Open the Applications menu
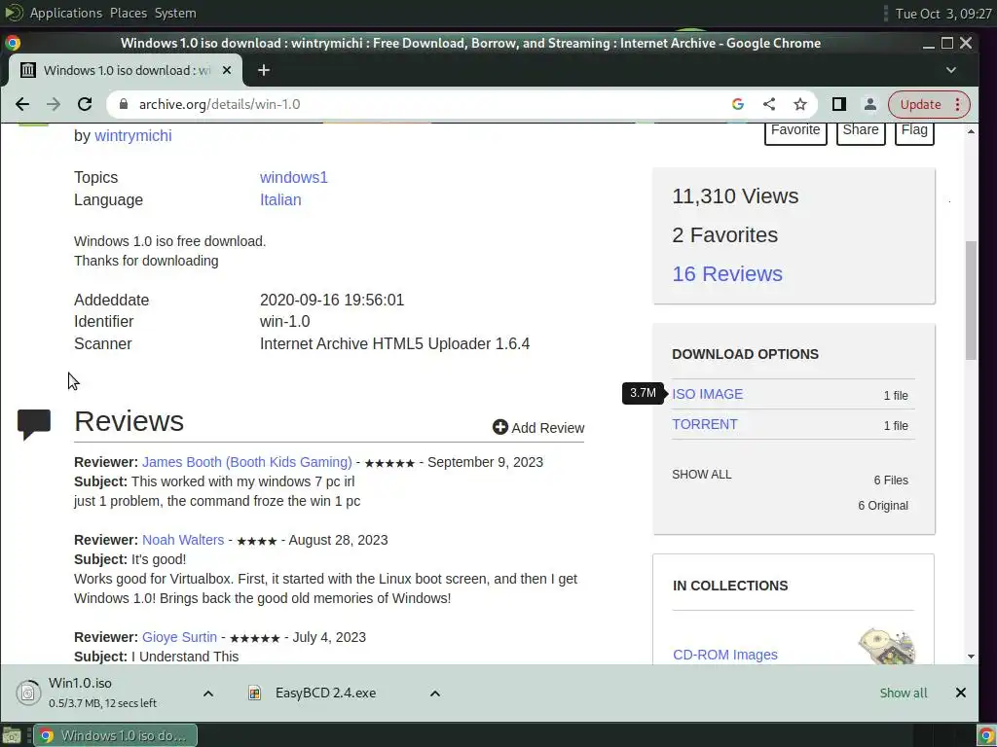997x747 pixels. tap(65, 13)
